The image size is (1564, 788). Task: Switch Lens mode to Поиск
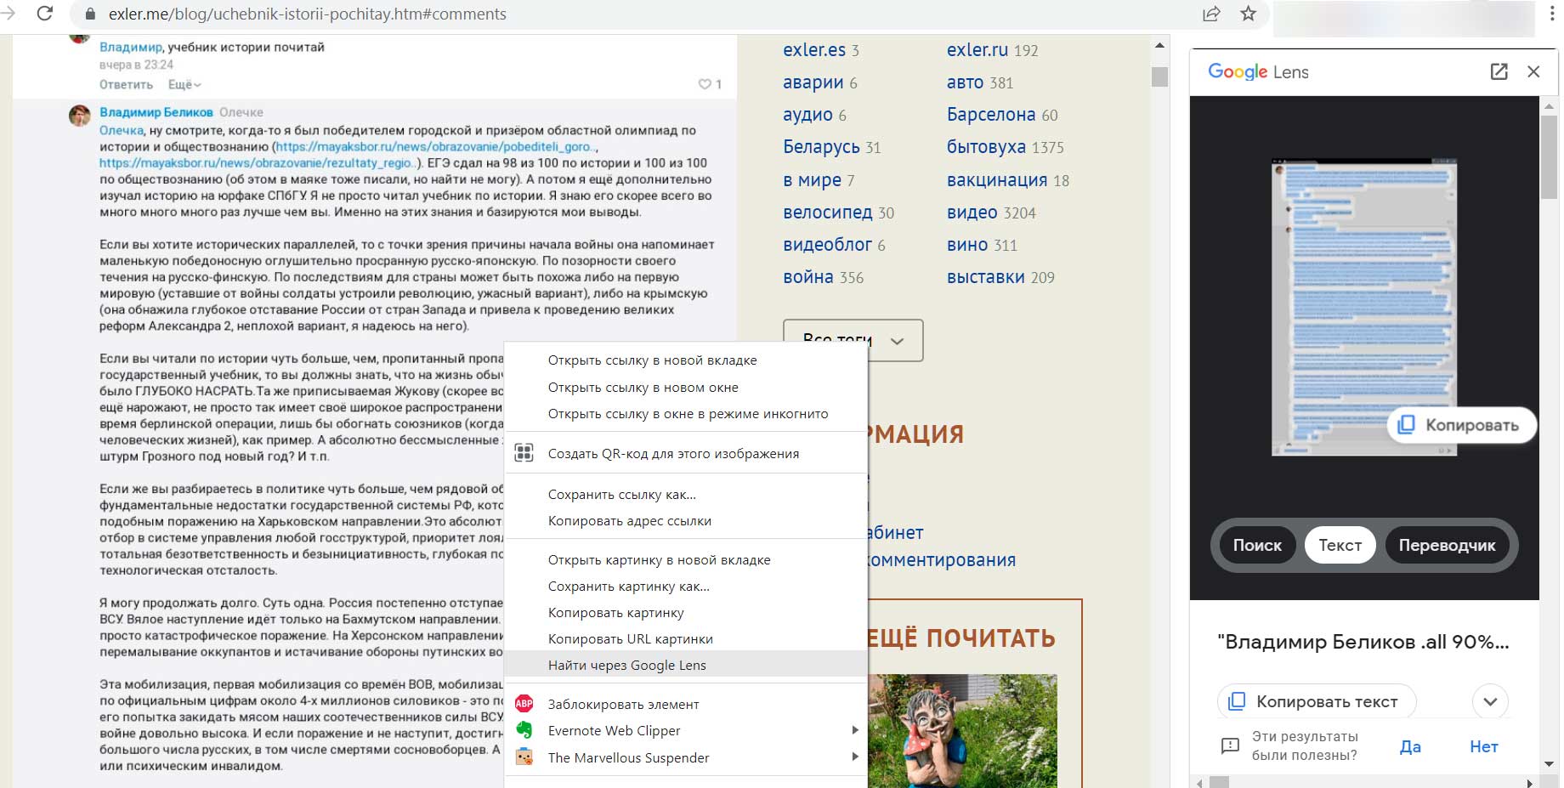1256,545
